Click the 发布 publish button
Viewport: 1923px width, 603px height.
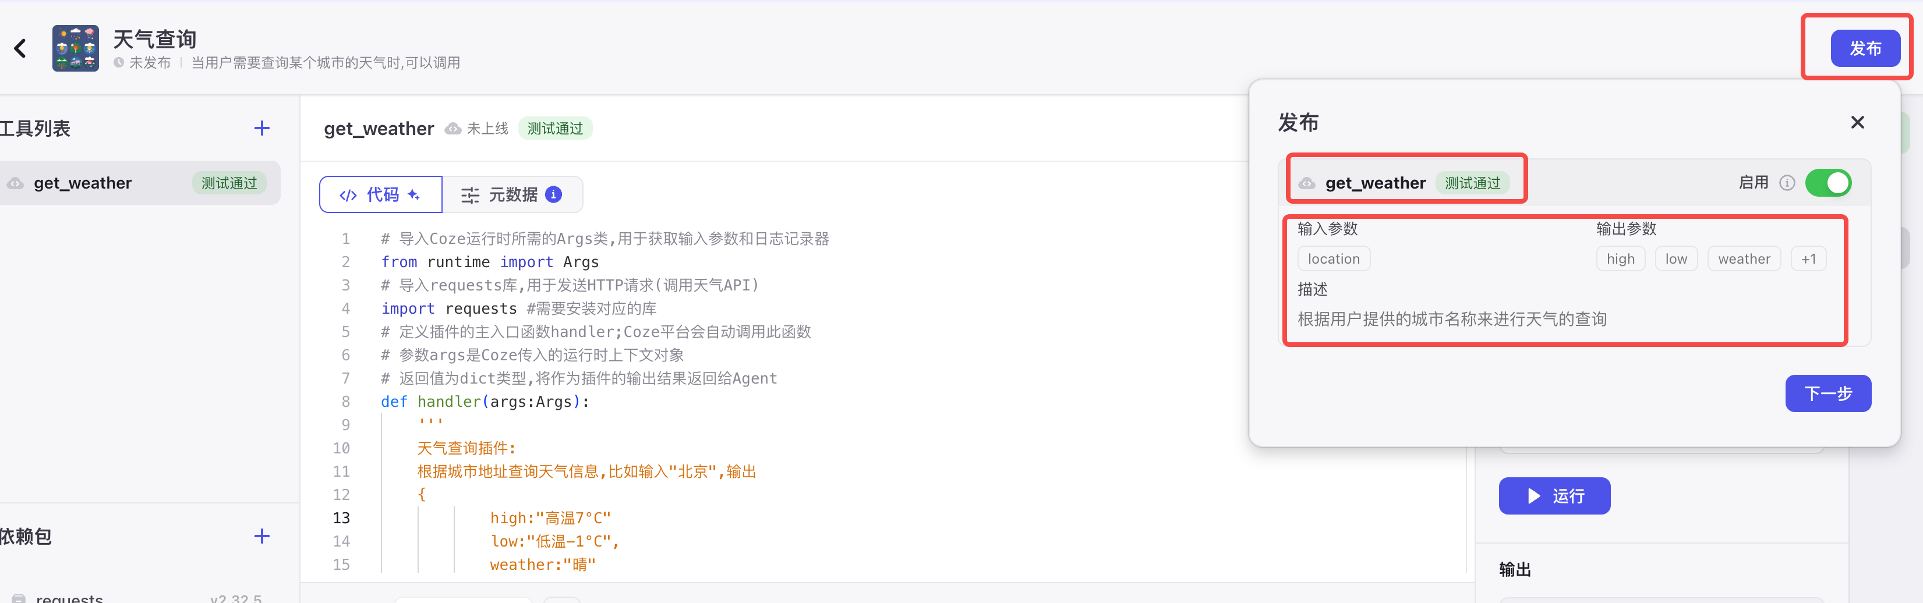coord(1865,48)
